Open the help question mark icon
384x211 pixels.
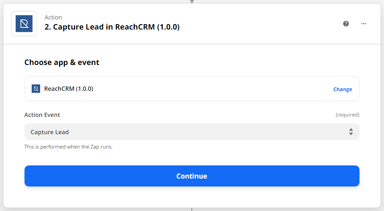coord(346,24)
